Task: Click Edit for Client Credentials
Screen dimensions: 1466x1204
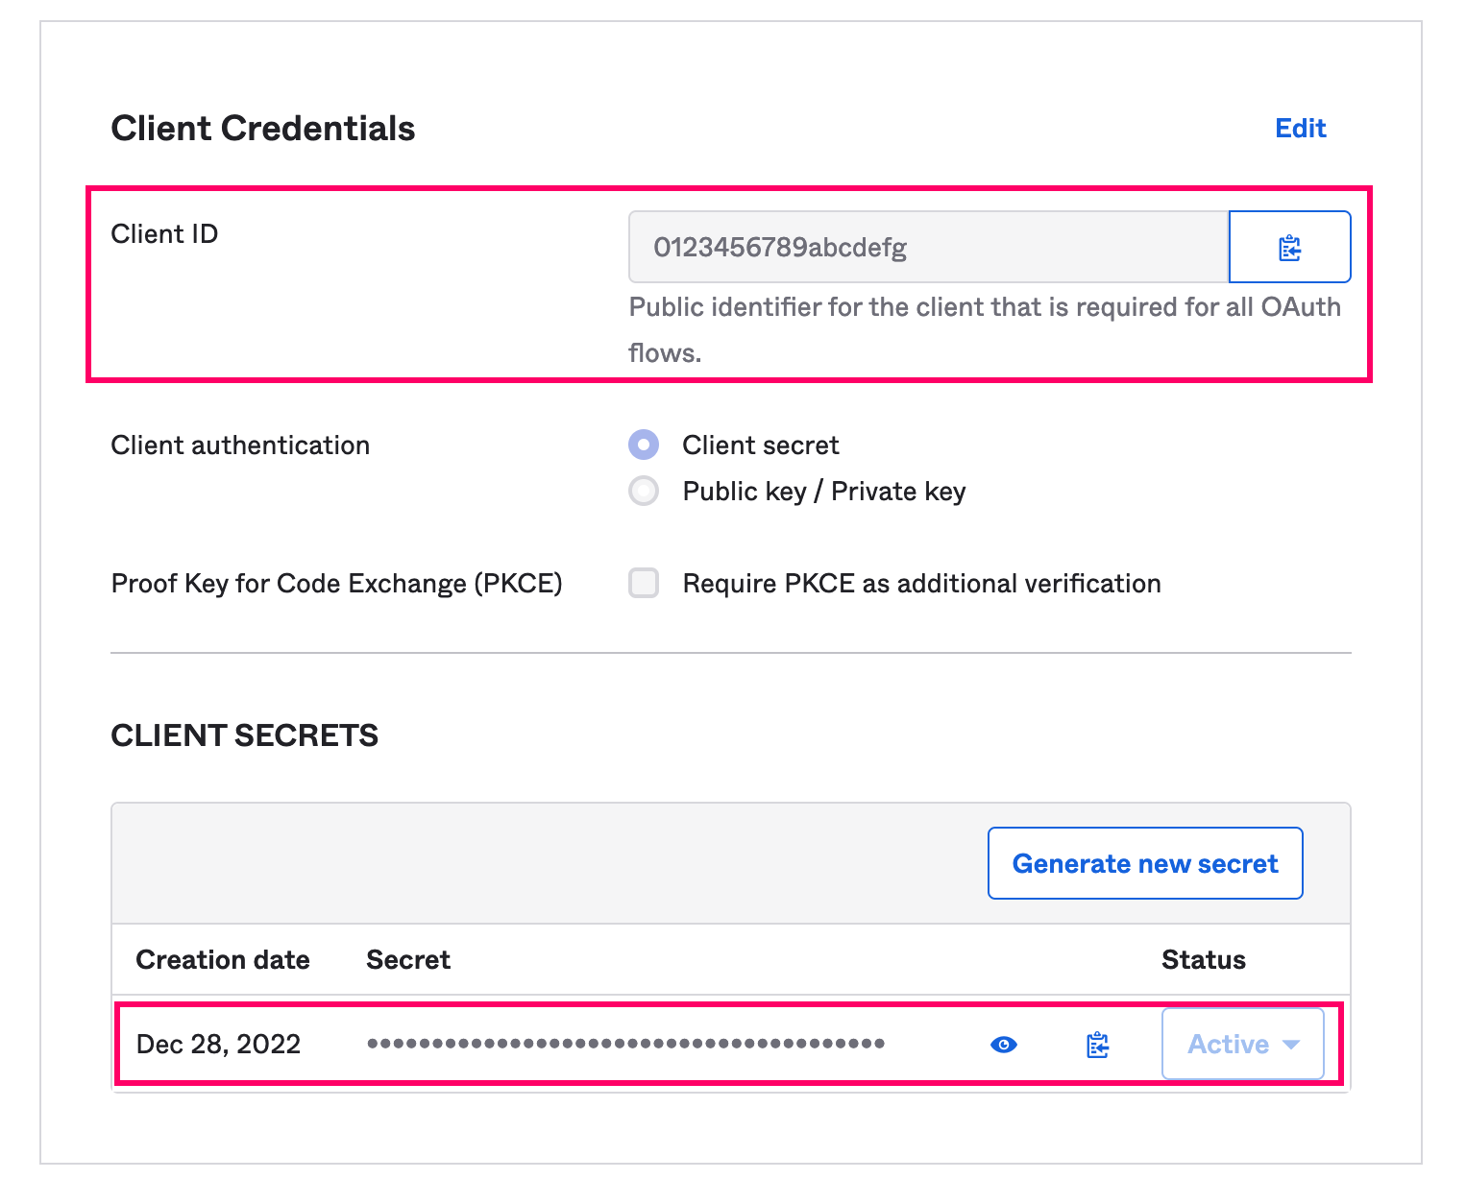Action: (1301, 129)
